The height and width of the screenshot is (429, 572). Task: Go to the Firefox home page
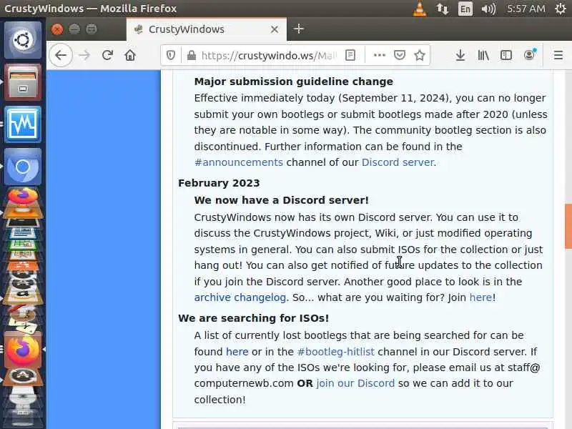130,56
